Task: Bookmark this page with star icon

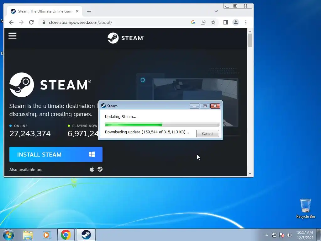Action: point(213,22)
